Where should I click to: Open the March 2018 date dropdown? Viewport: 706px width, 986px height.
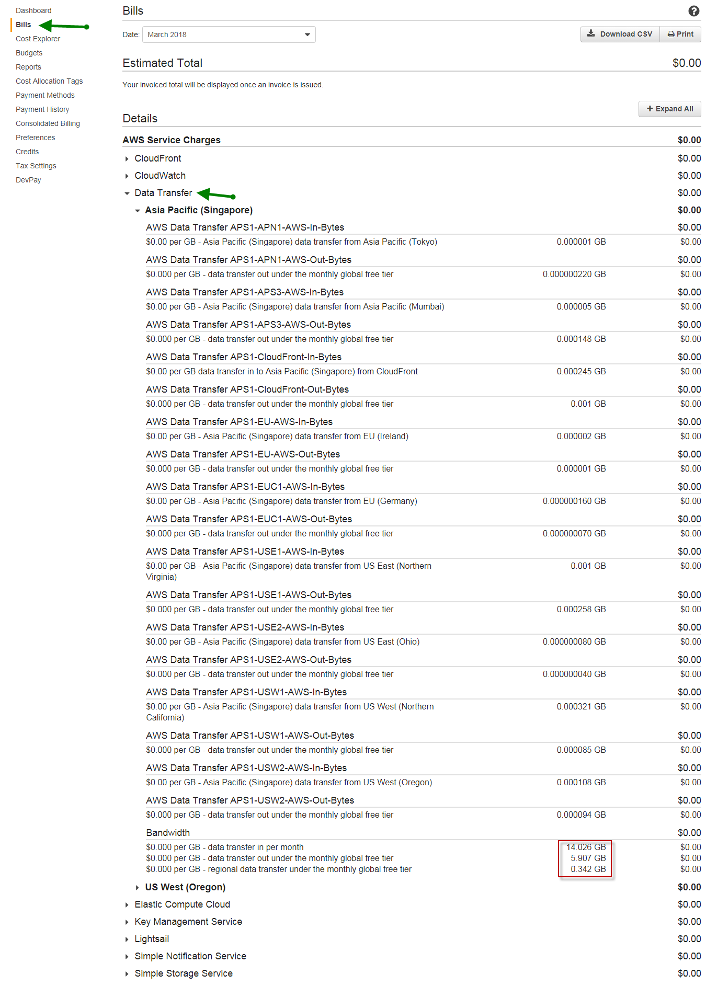[229, 35]
